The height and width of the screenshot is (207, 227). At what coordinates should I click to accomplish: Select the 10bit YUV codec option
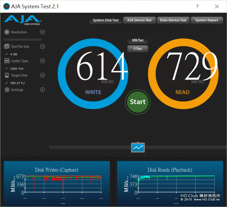coord(17,68)
